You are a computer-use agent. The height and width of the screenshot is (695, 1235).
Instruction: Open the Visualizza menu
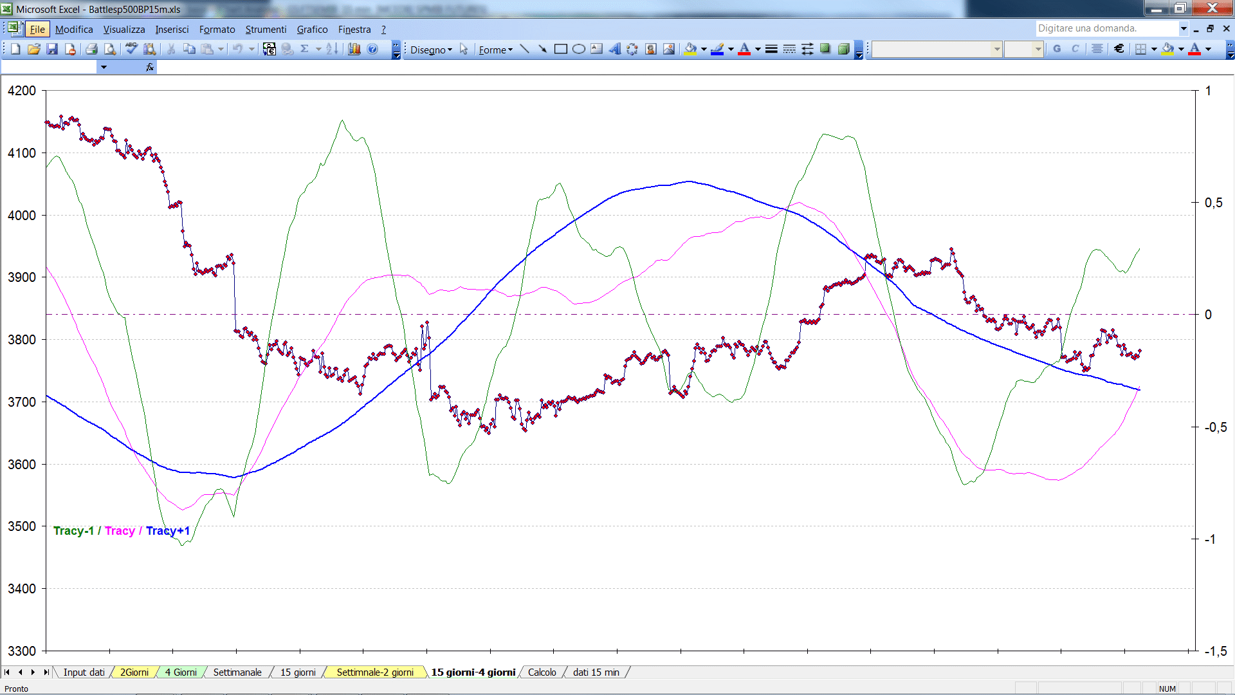pyautogui.click(x=124, y=29)
